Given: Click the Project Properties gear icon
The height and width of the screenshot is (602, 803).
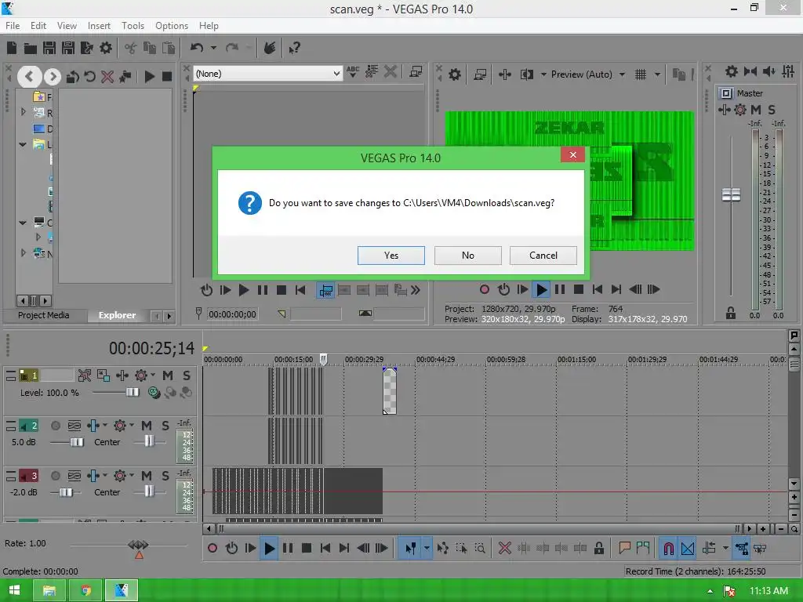Looking at the screenshot, I should pos(106,48).
